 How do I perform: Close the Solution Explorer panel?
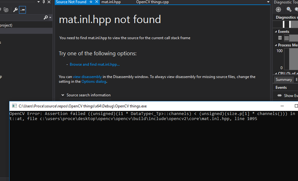click(49, 2)
